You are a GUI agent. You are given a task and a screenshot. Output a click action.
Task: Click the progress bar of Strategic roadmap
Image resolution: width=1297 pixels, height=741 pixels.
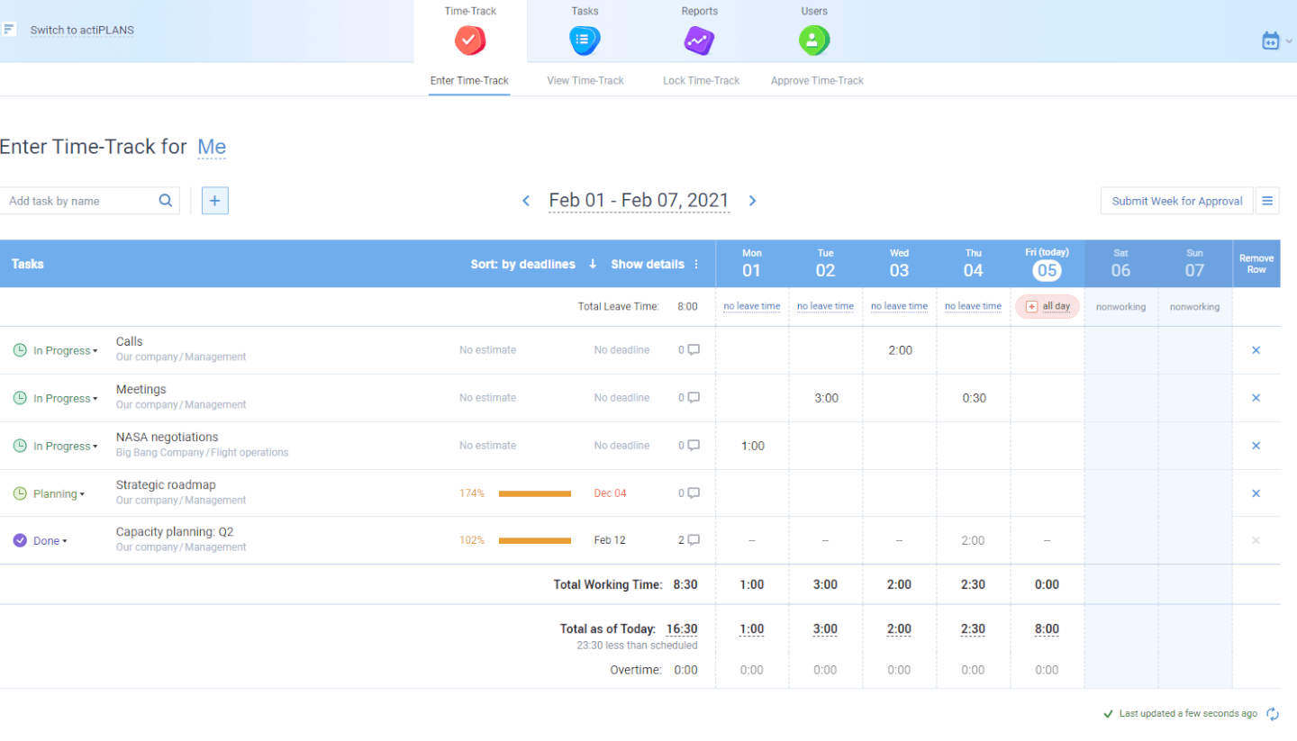(x=534, y=493)
